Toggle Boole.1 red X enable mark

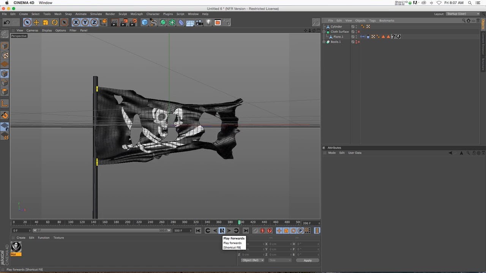(x=359, y=42)
